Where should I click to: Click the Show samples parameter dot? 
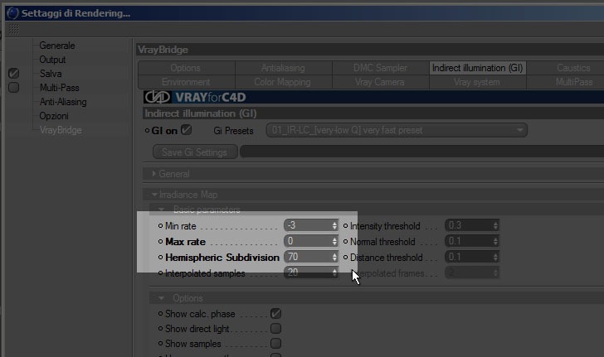click(161, 344)
